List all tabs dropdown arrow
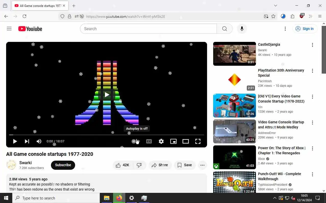The height and width of the screenshot is (203, 326). point(275,6)
